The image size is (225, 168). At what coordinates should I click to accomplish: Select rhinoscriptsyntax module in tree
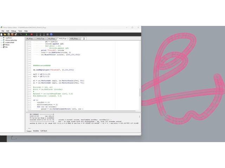click(x=11, y=40)
